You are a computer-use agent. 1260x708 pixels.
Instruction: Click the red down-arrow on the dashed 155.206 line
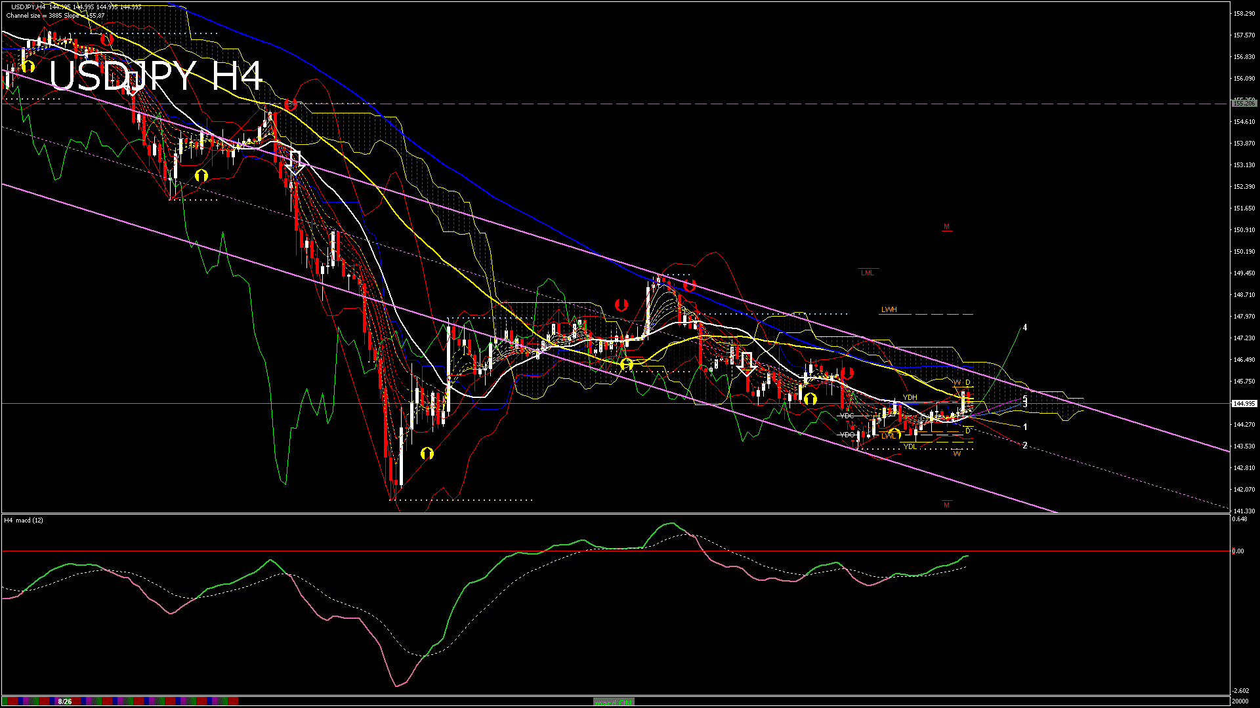(291, 104)
